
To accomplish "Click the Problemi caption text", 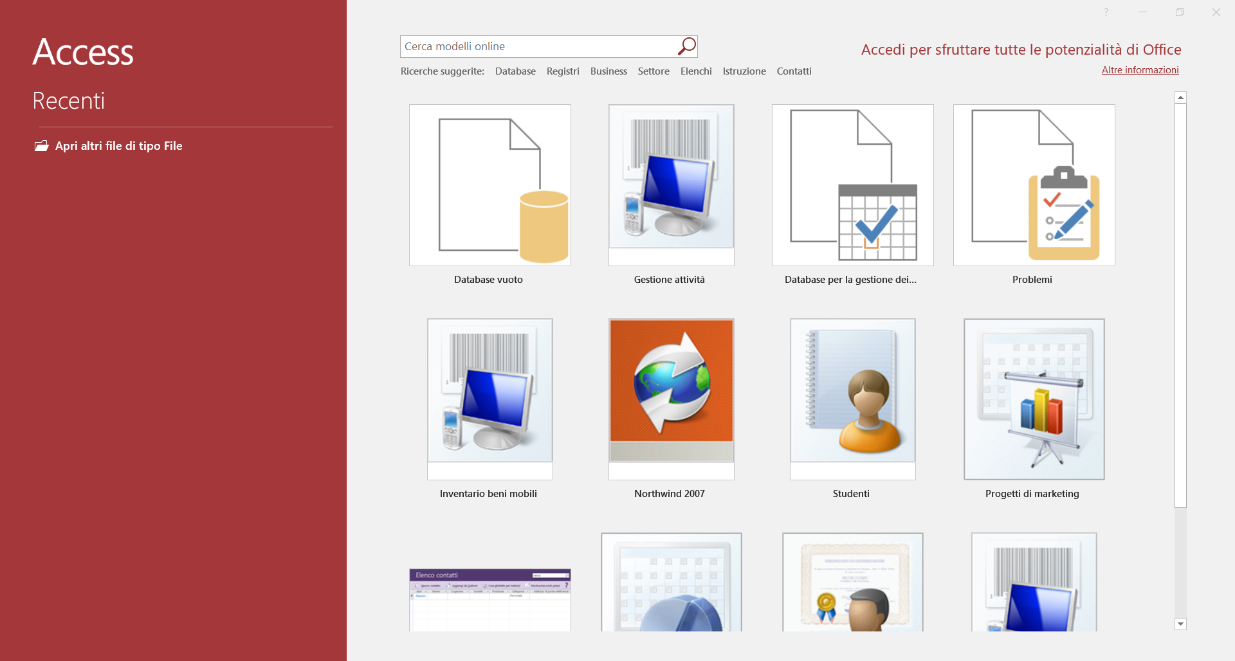I will tap(1032, 280).
